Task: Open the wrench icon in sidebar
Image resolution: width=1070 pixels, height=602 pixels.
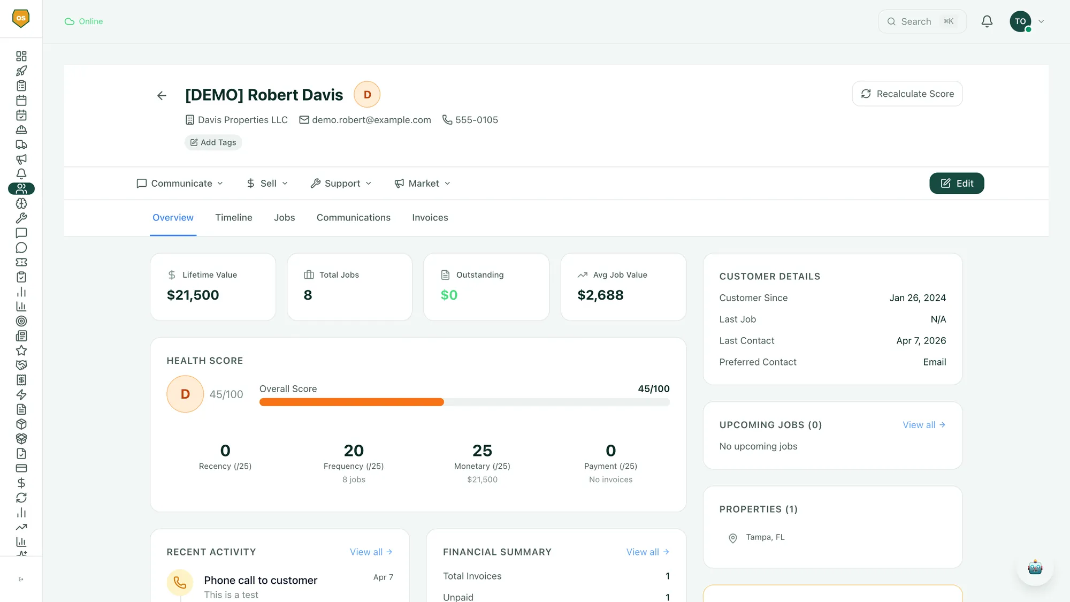Action: 21,218
